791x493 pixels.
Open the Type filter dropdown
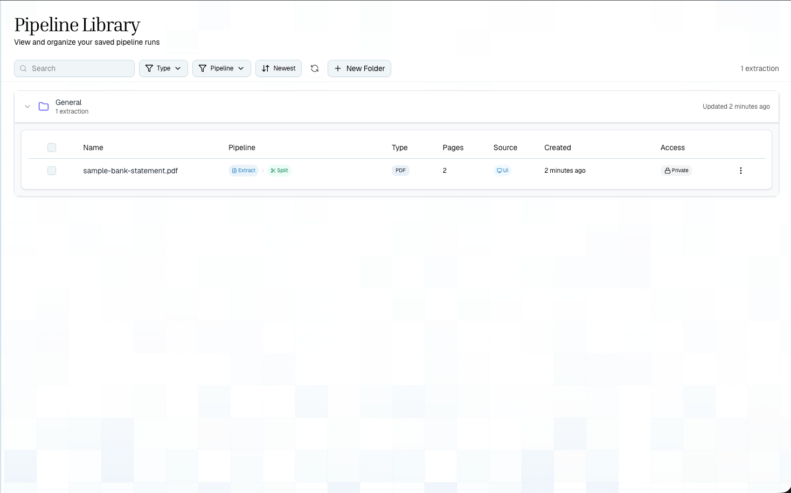click(163, 68)
